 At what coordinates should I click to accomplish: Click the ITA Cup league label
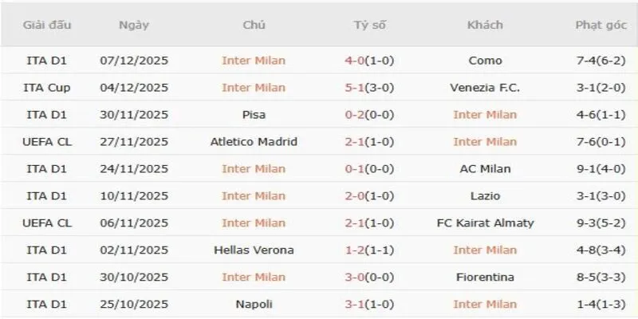[x=47, y=88]
